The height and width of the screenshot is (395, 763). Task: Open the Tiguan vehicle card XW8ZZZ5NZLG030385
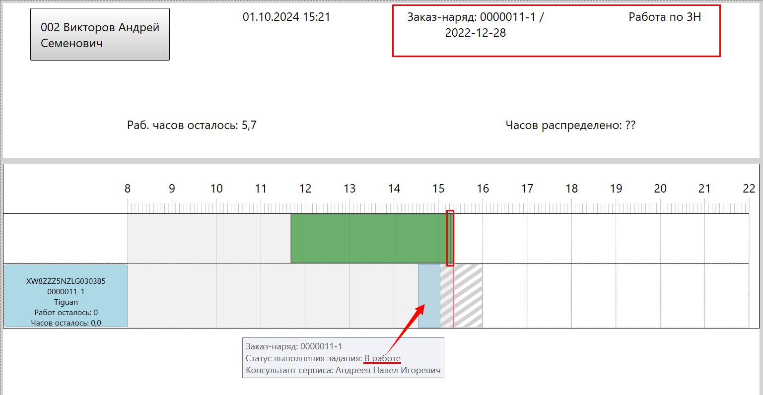pos(66,296)
